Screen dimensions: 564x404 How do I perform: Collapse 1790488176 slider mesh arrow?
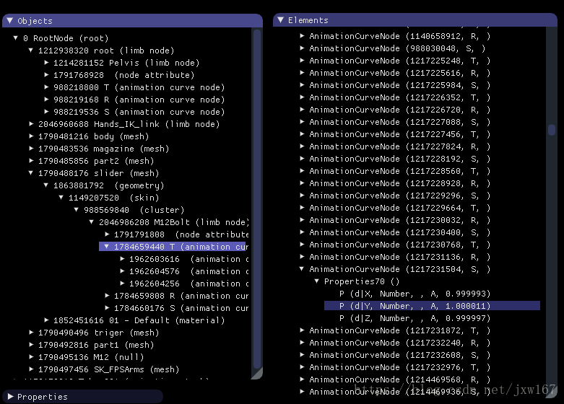click(x=31, y=173)
